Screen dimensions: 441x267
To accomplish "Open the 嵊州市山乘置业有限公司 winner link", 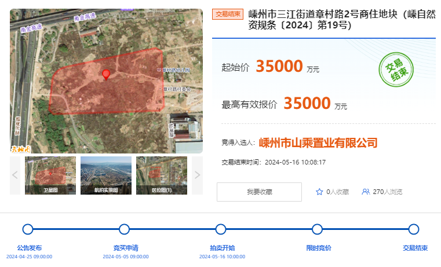I will [318, 142].
